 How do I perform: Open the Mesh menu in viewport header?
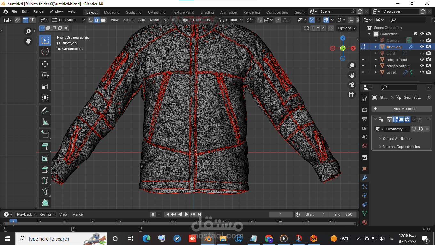pyautogui.click(x=154, y=20)
